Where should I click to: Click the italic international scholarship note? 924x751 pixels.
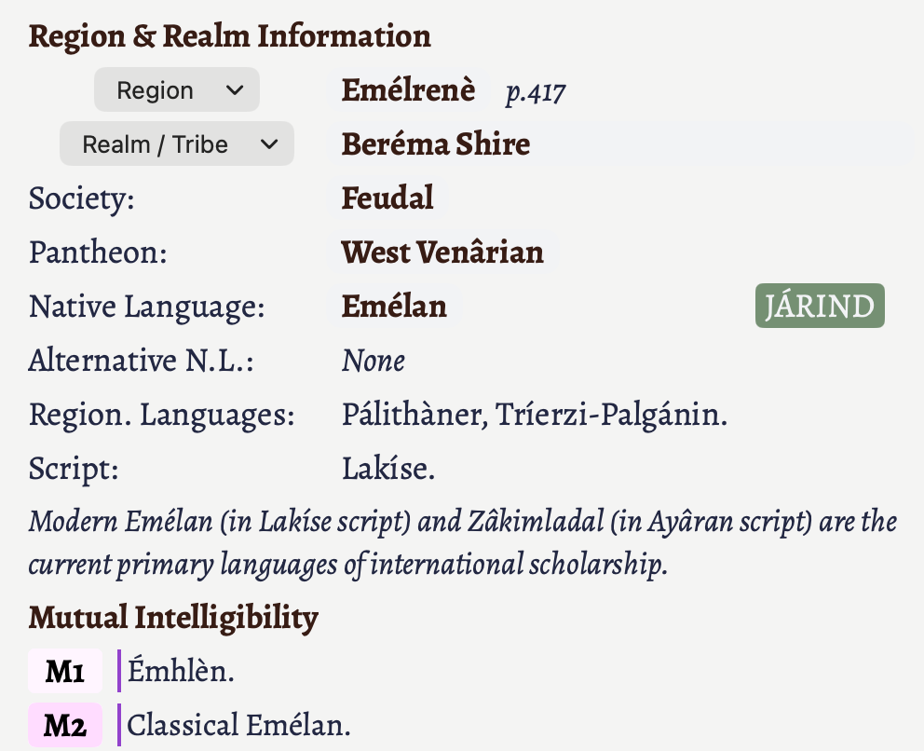[x=462, y=543]
